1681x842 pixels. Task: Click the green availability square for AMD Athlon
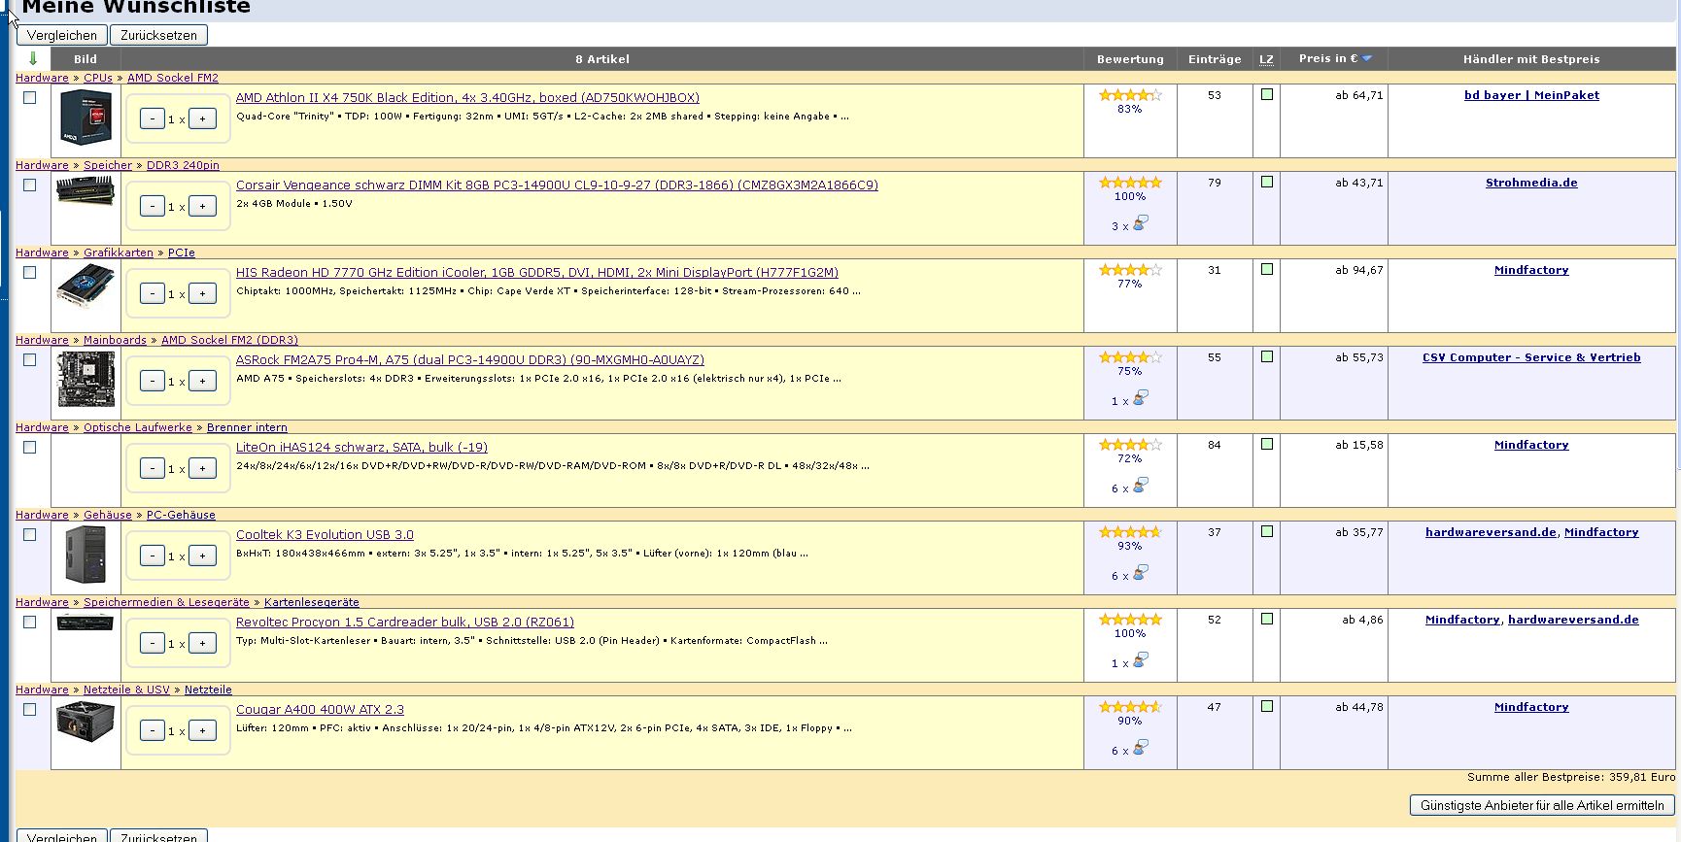pos(1266,94)
